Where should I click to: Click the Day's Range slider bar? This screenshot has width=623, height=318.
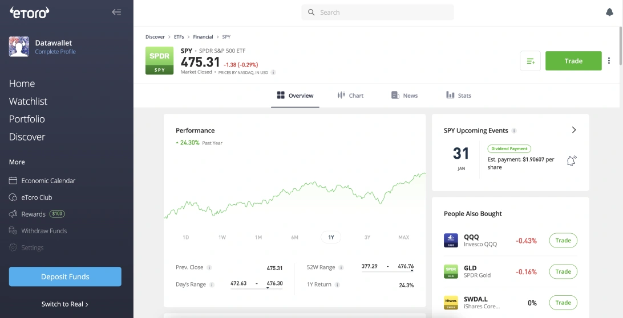coord(256,288)
